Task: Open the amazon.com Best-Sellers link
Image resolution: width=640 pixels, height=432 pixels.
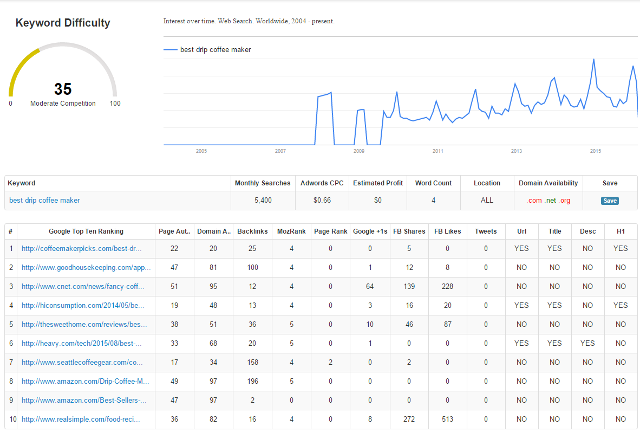Action: [84, 400]
